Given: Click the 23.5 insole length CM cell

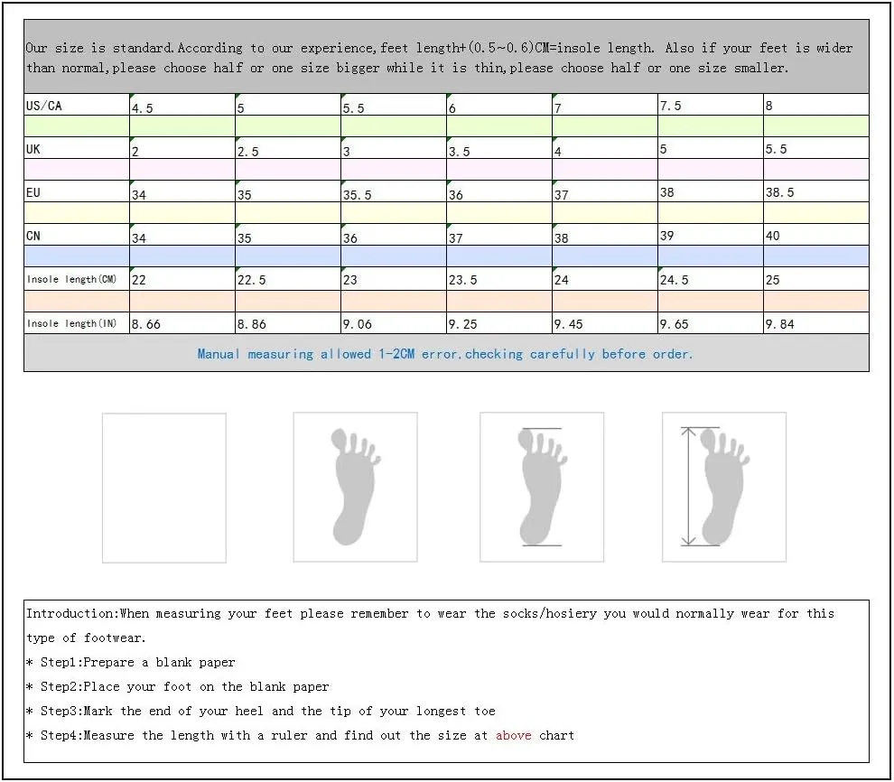Looking at the screenshot, I should 498,279.
